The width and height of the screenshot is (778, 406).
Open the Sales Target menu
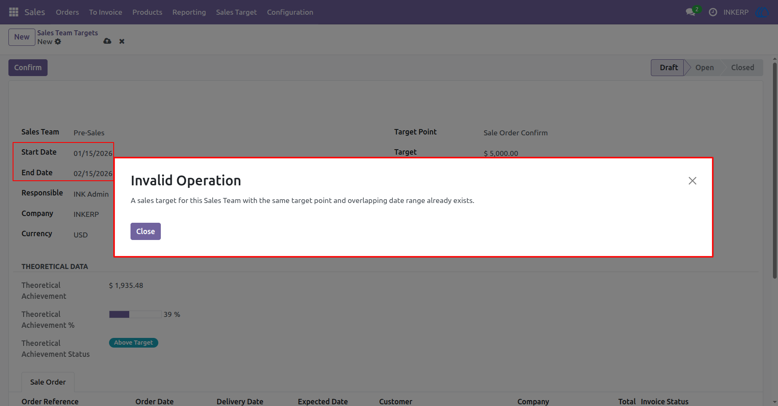[x=236, y=12]
